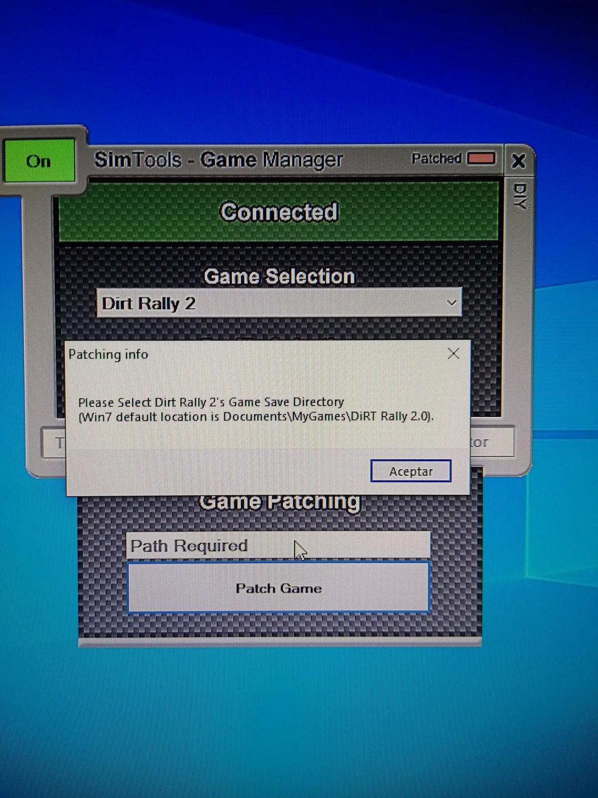
Task: Click the green Connected status banner
Action: pyautogui.click(x=279, y=212)
